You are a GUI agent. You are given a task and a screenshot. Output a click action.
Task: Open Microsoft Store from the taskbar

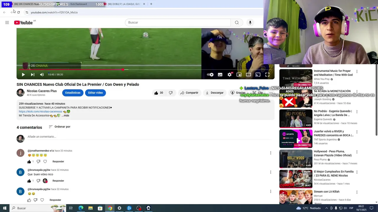[100, 208]
